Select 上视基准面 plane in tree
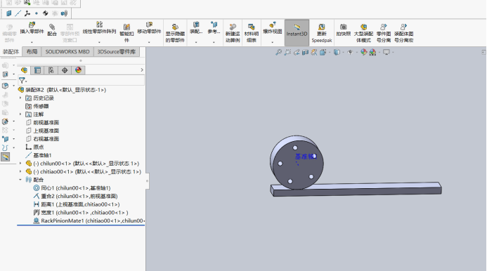Screen dimensions: 487x271 click(42, 131)
